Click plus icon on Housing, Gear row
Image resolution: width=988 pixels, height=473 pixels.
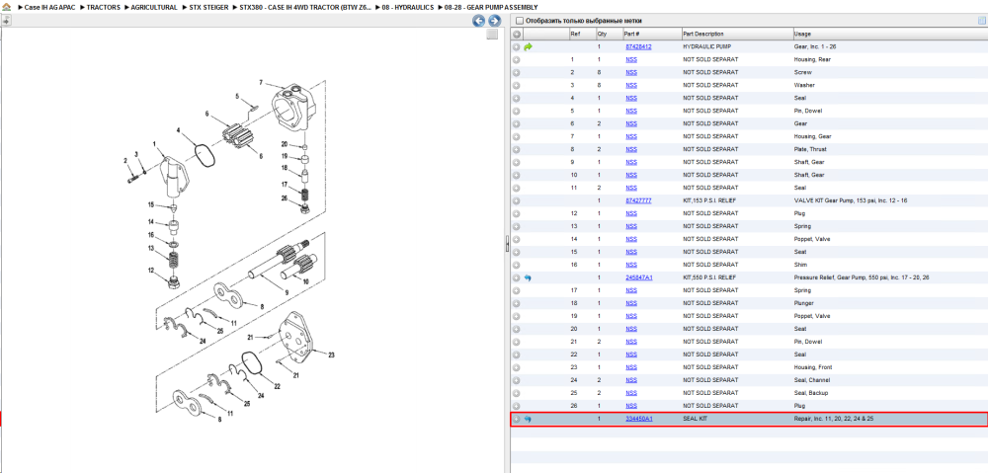[x=516, y=136]
